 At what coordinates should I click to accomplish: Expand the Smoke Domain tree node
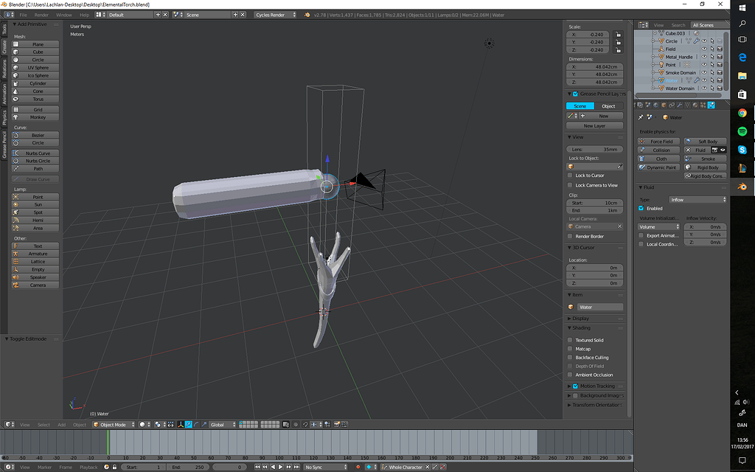[x=653, y=73]
